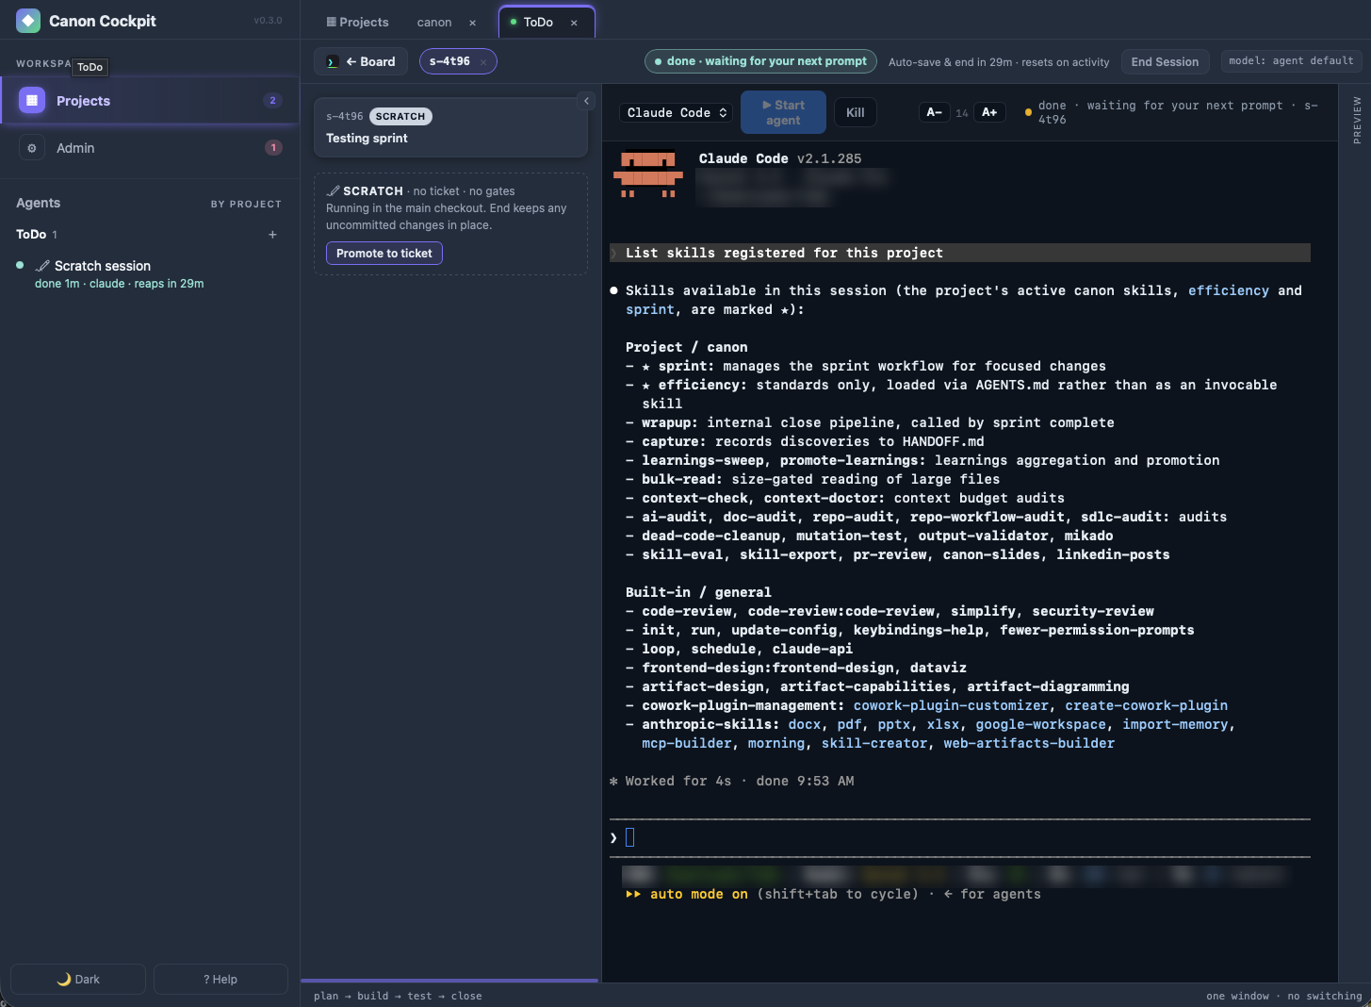Focus the terminal prompt input
Image resolution: width=1371 pixels, height=1007 pixels.
960,837
